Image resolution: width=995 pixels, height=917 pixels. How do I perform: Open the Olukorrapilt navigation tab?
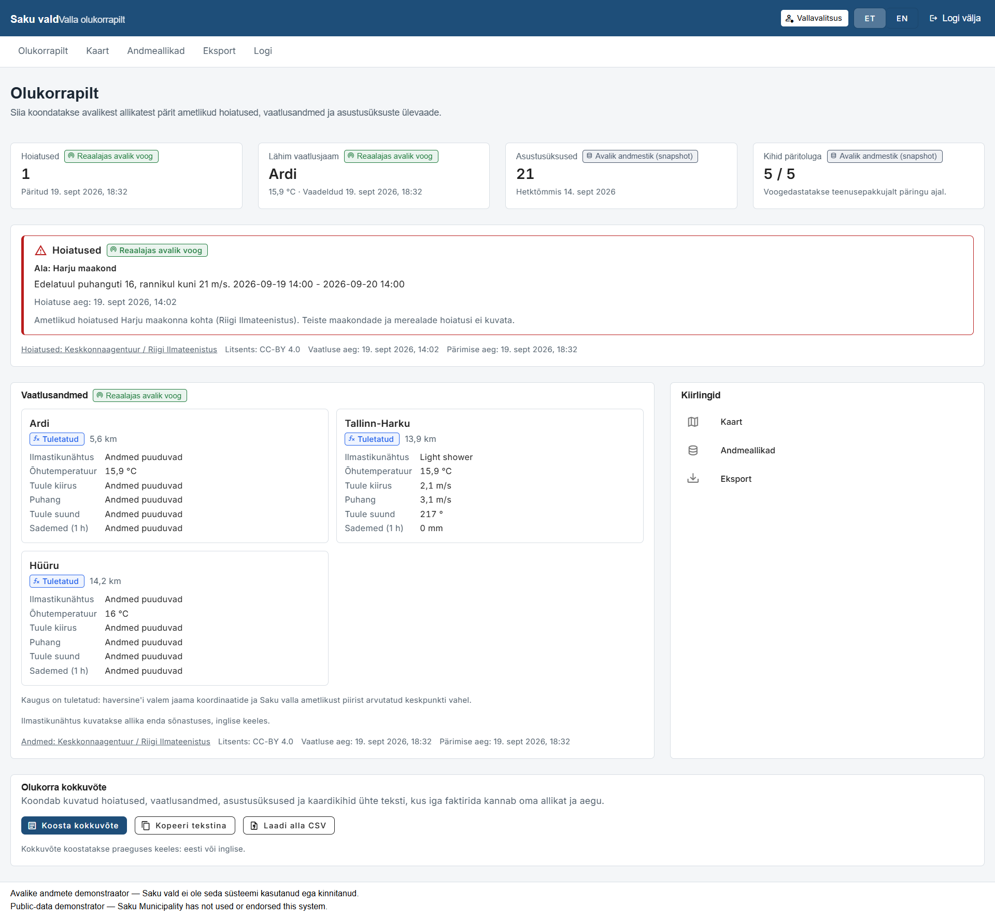pyautogui.click(x=43, y=51)
